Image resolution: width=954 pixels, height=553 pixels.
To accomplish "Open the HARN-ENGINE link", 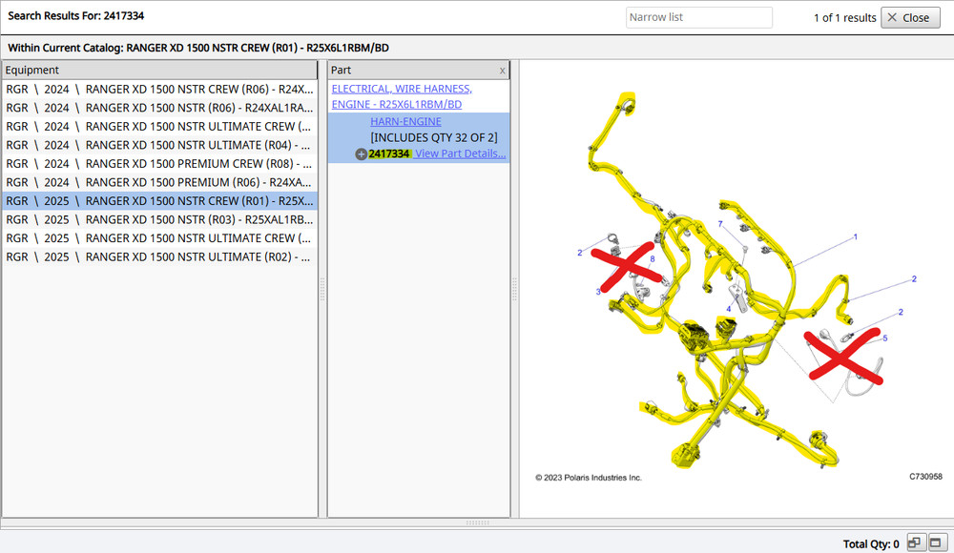I will 405,121.
